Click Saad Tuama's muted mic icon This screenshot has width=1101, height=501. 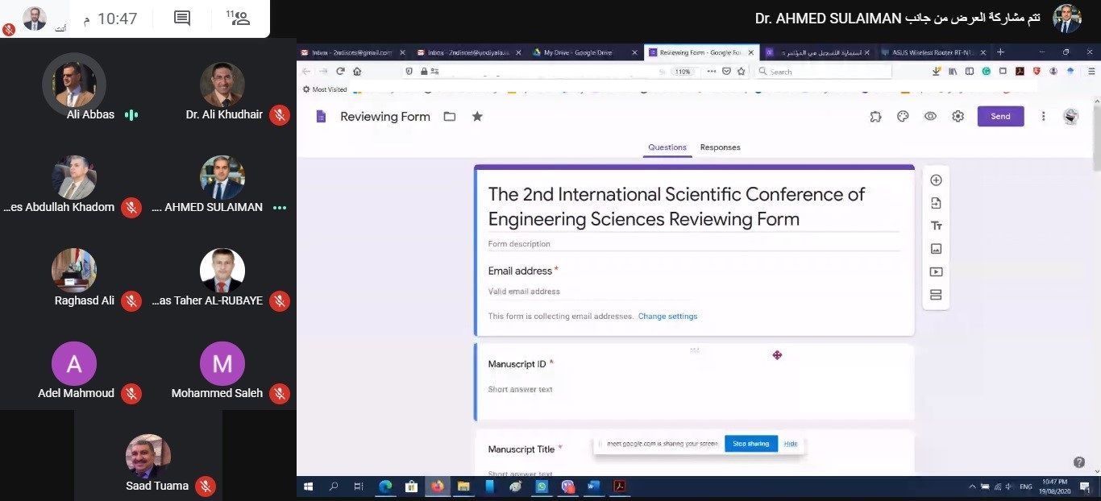pyautogui.click(x=206, y=486)
